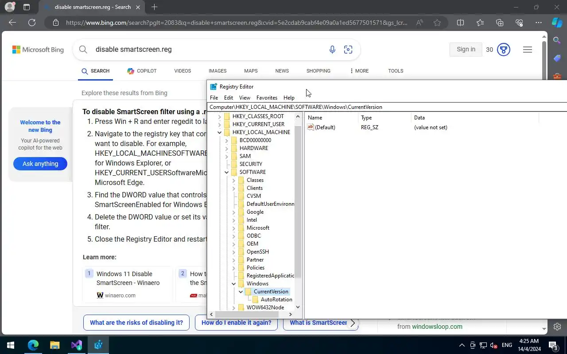Expand the WOW6432Node key
Viewport: 567px width, 354px height.
(234, 308)
